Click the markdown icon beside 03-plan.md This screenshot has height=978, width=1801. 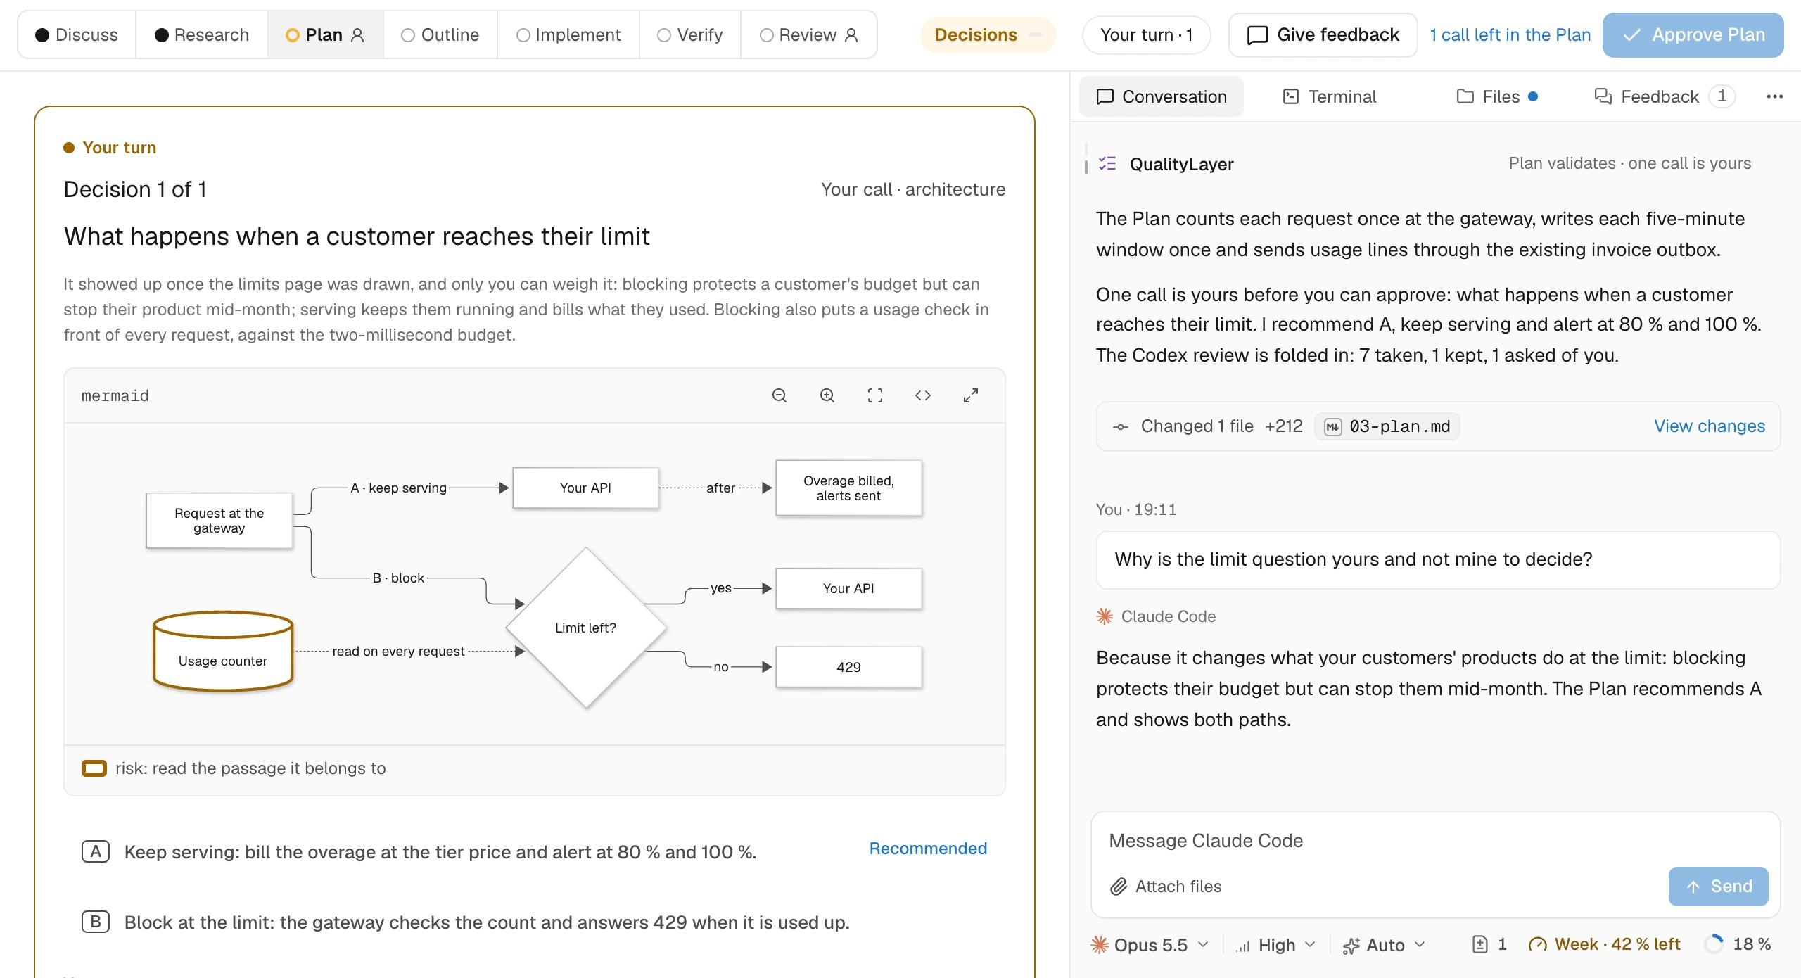pyautogui.click(x=1332, y=426)
